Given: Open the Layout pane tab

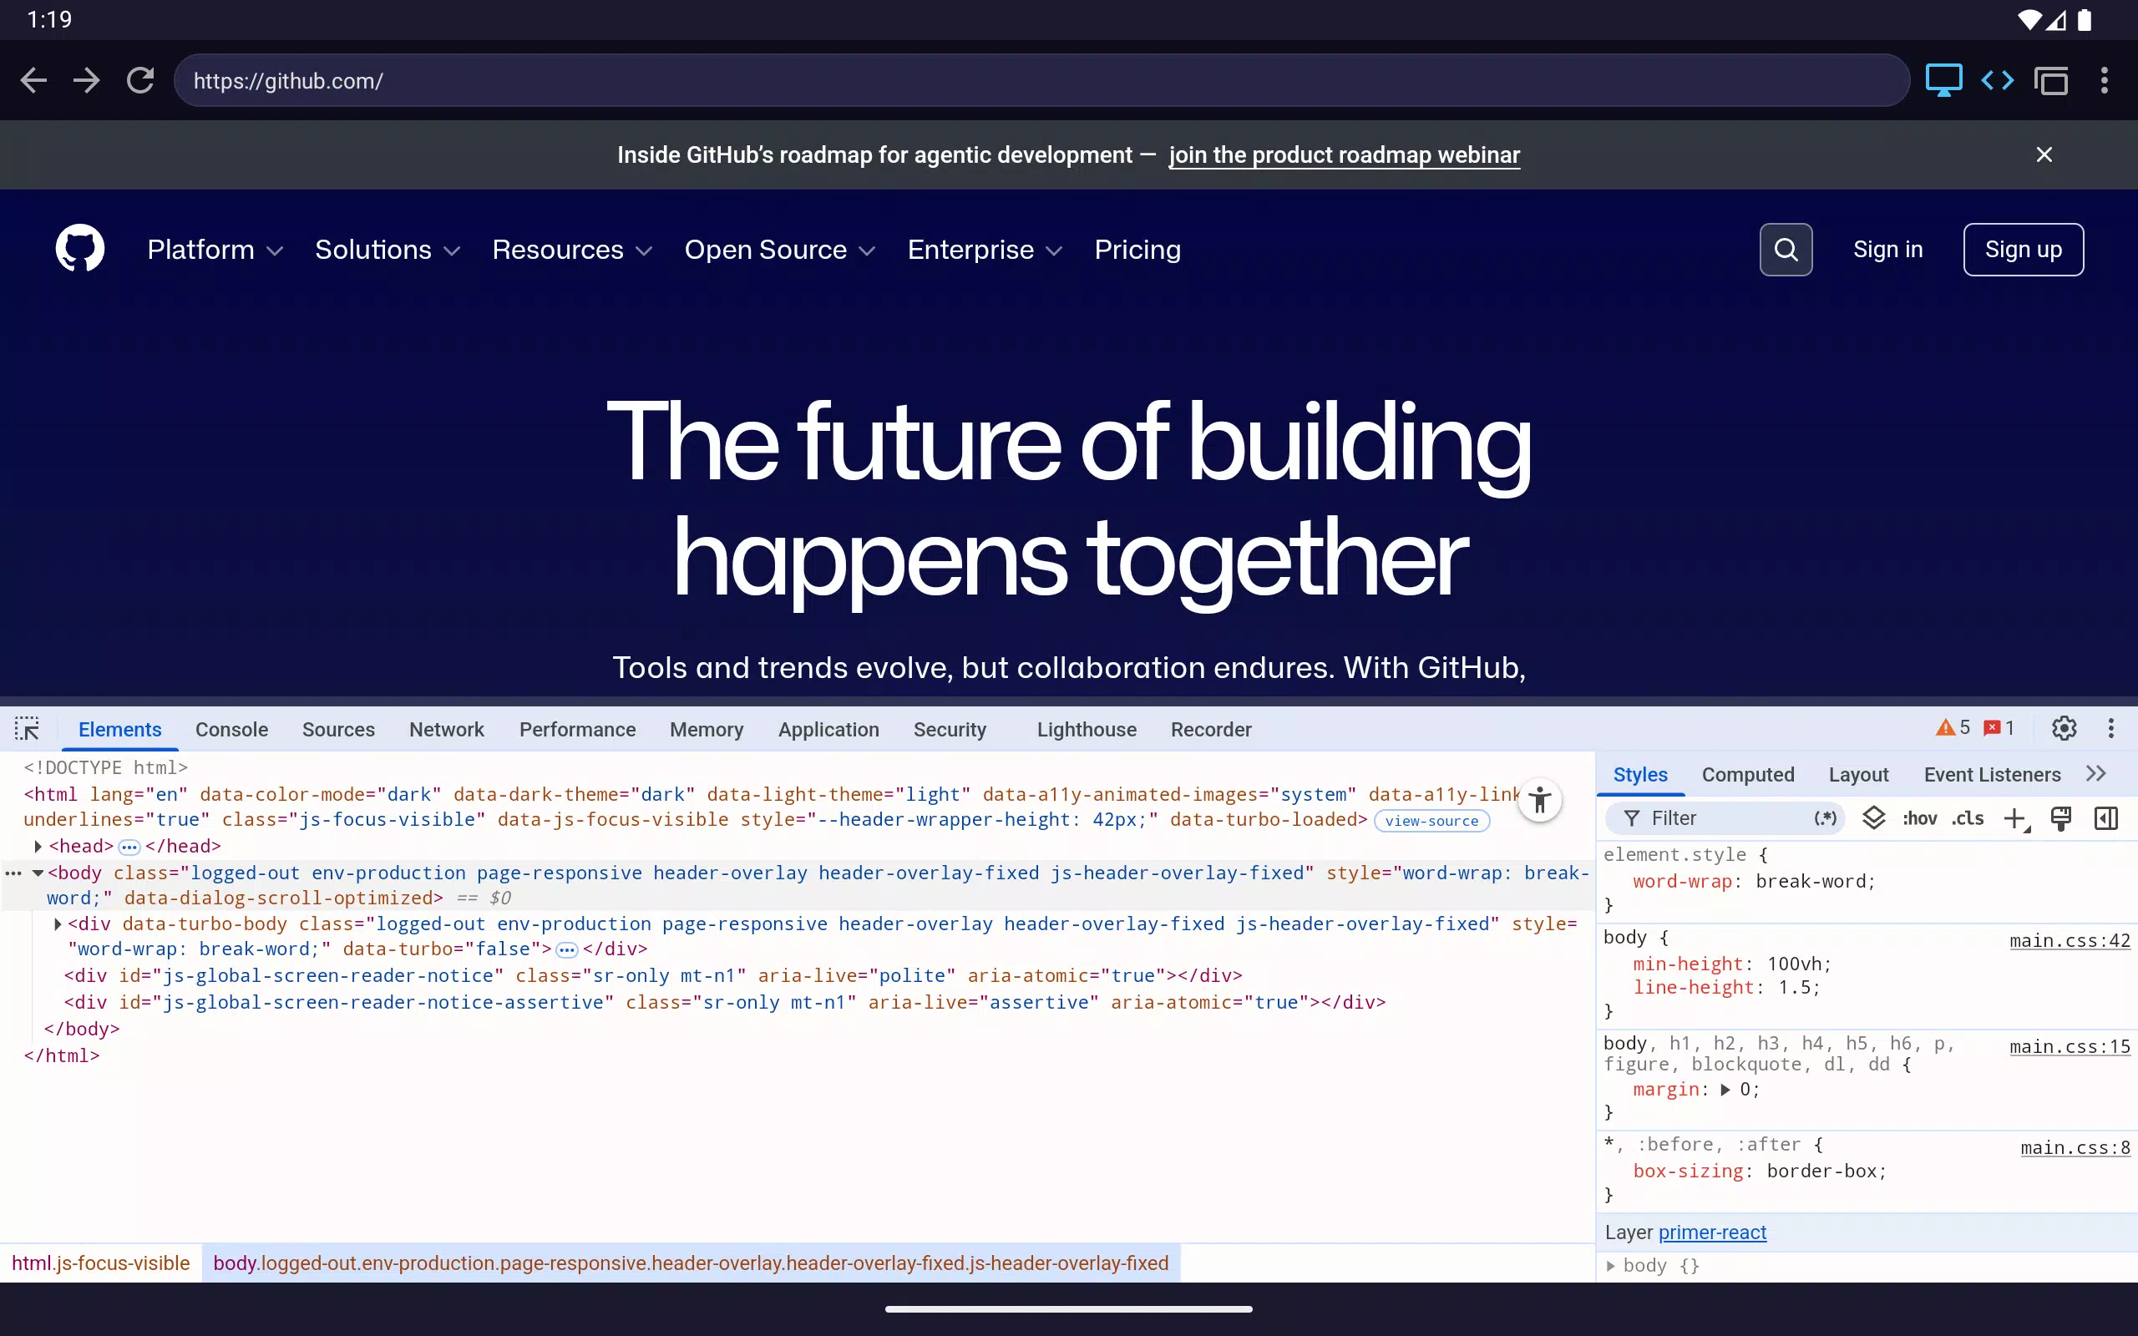Looking at the screenshot, I should coord(1859,774).
